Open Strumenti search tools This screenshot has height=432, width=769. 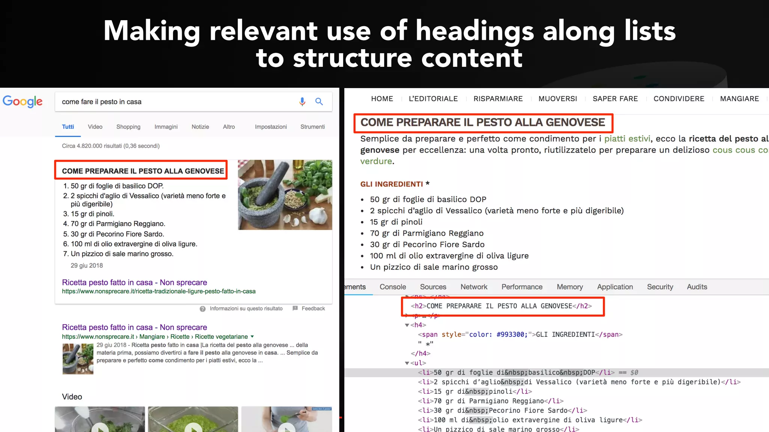312,127
